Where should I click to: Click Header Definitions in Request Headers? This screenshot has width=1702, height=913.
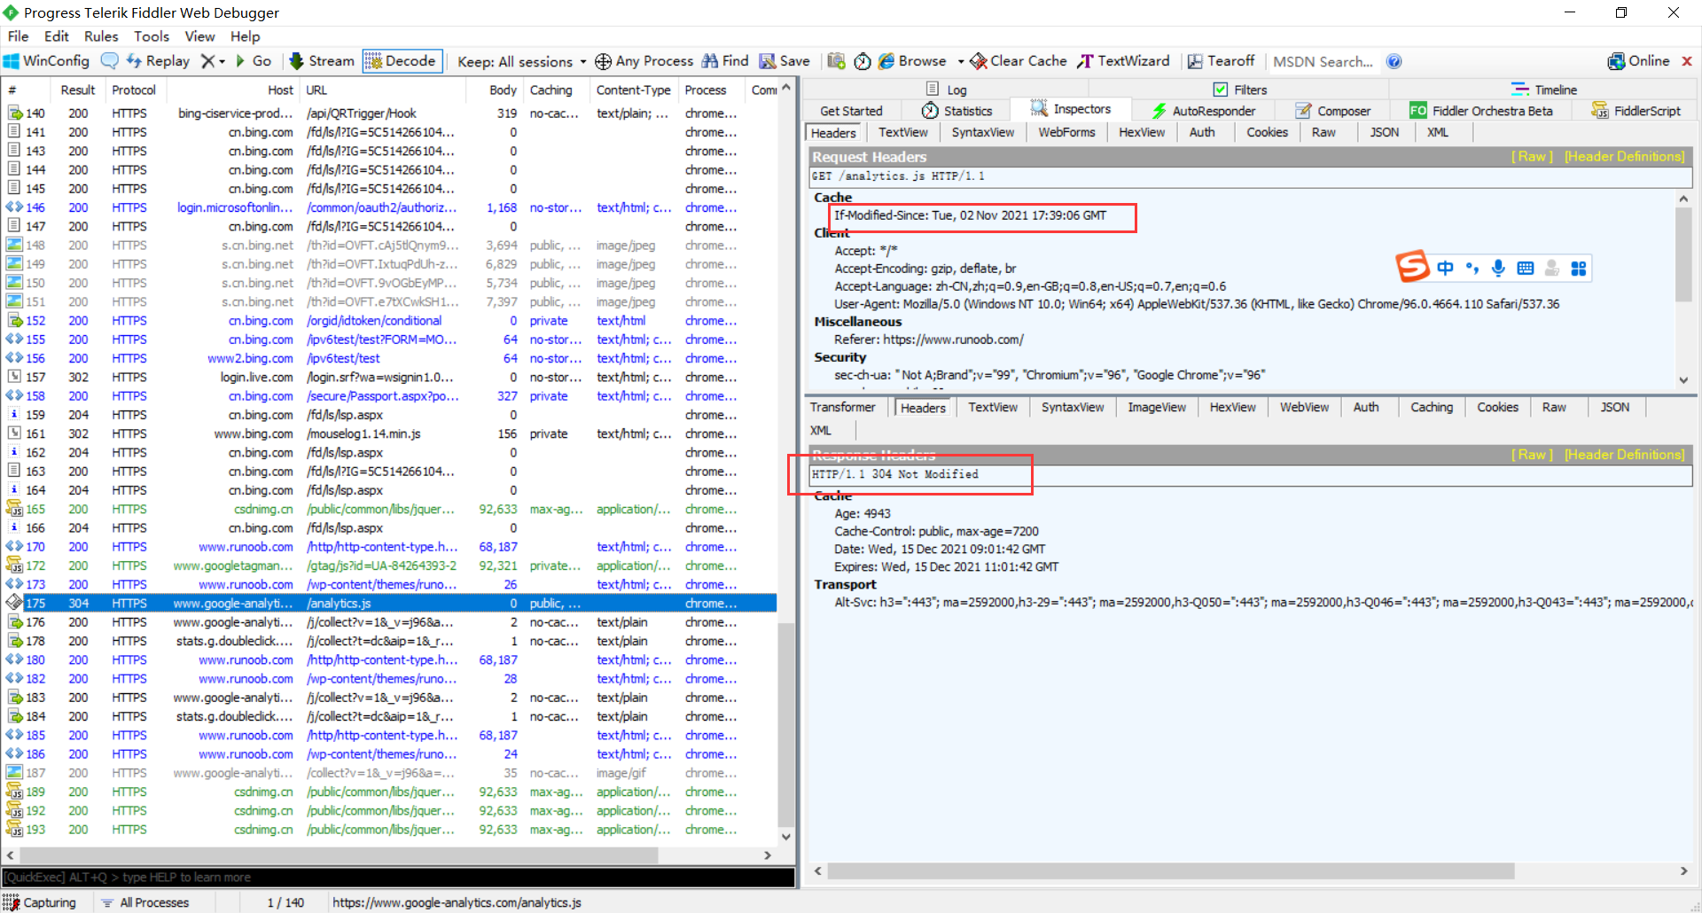point(1624,157)
